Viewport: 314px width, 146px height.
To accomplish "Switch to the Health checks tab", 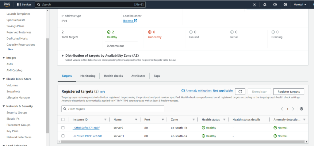I will [x=113, y=76].
